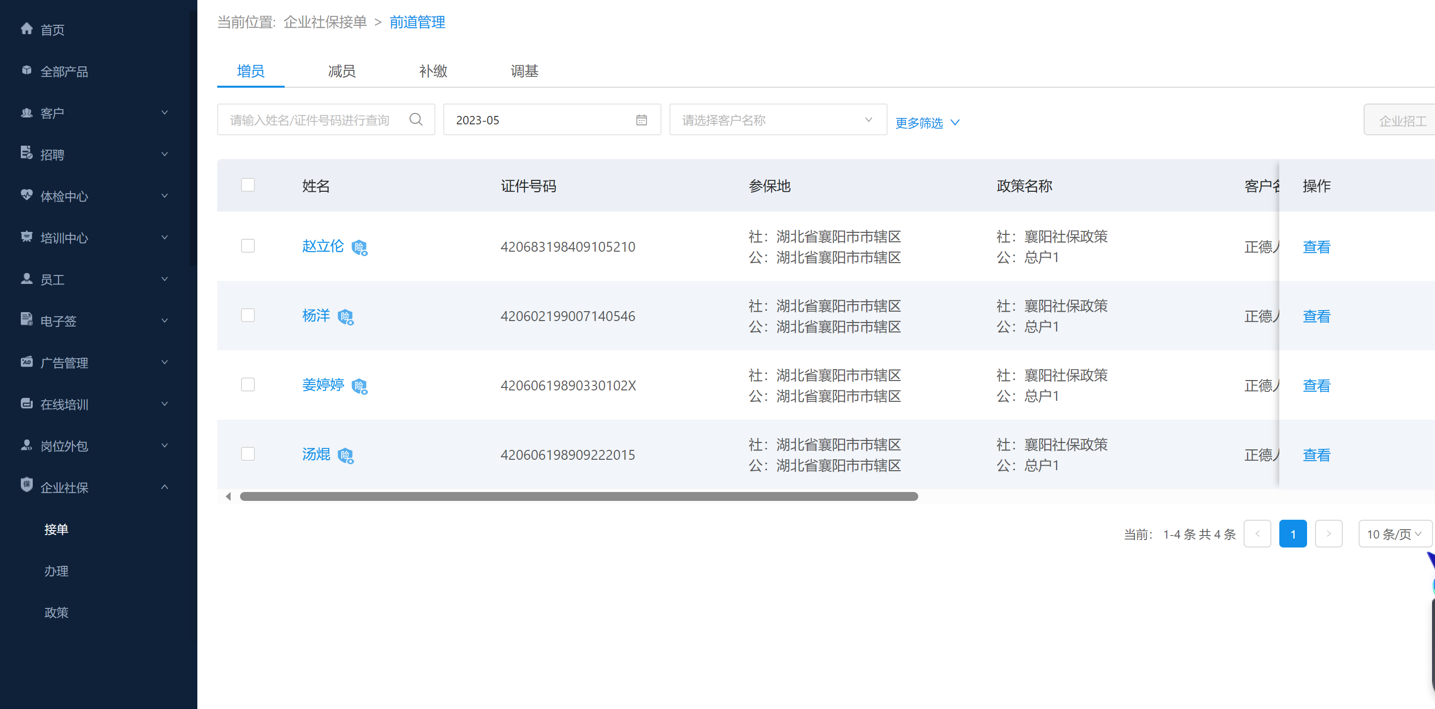The image size is (1435, 709).
Task: Switch to the 补缴 tab
Action: tap(433, 71)
